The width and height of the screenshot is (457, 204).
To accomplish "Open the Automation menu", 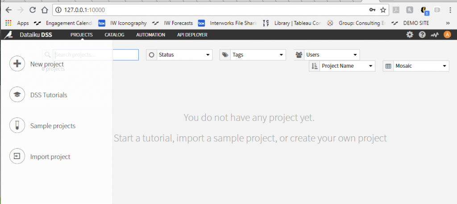I will tap(151, 35).
